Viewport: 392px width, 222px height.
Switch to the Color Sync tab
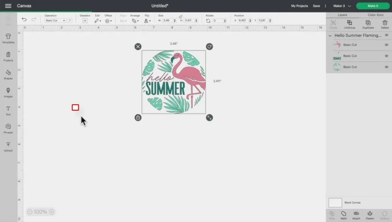376,15
